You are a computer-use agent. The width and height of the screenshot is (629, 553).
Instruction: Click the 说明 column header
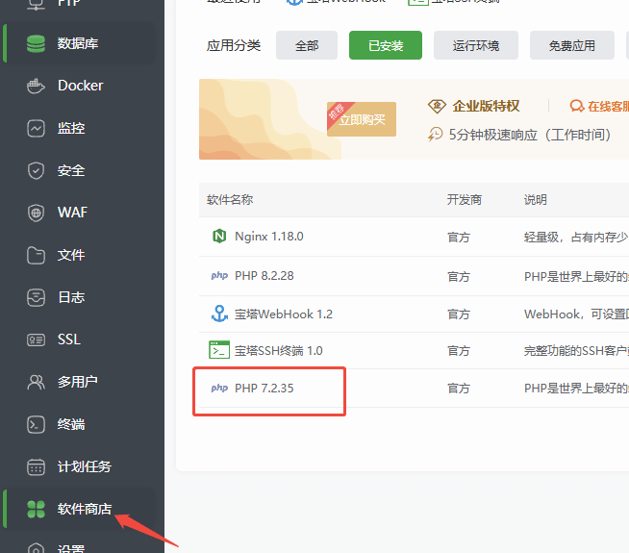[x=535, y=199]
